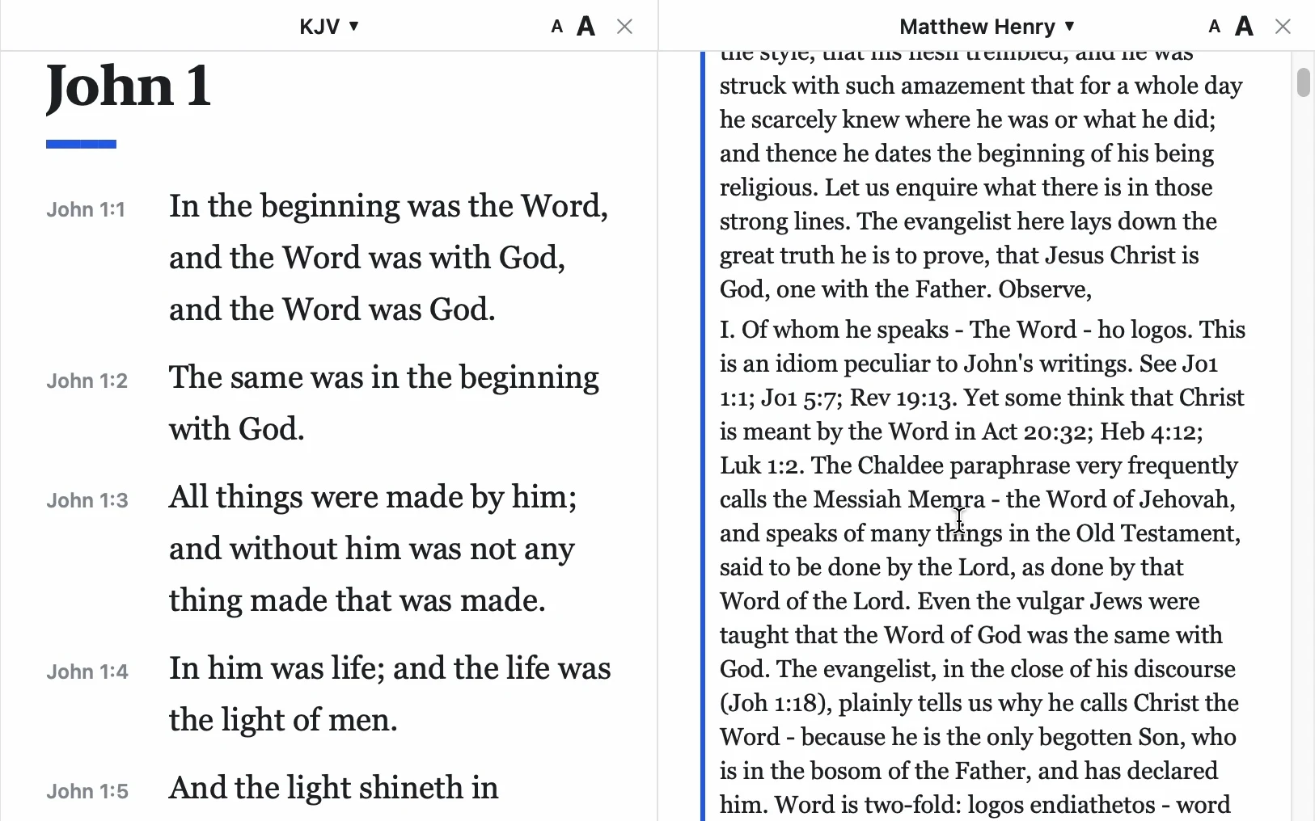Click the scrollbar thumb in commentary pane
The image size is (1315, 821).
pos(1303,82)
